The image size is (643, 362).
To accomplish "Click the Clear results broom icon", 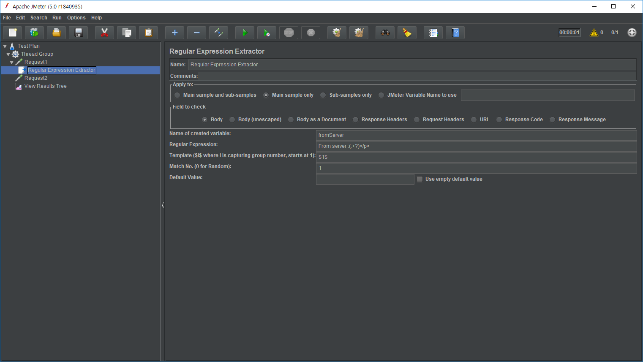I will 337,33.
